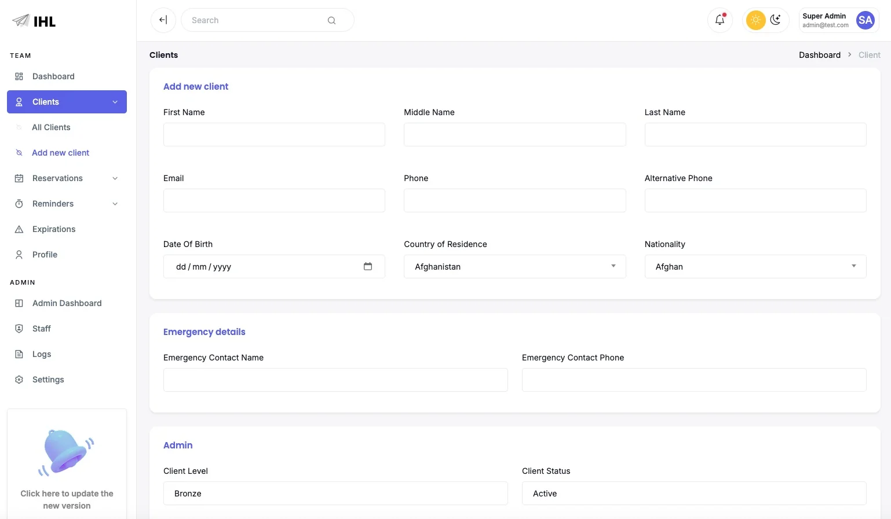Image resolution: width=891 pixels, height=519 pixels.
Task: Click the Emergency Contact Phone field
Action: point(694,380)
